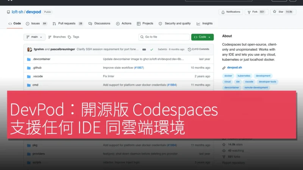The height and width of the screenshot is (170, 303).
Task: Open the Projects tab
Action: 145,23
